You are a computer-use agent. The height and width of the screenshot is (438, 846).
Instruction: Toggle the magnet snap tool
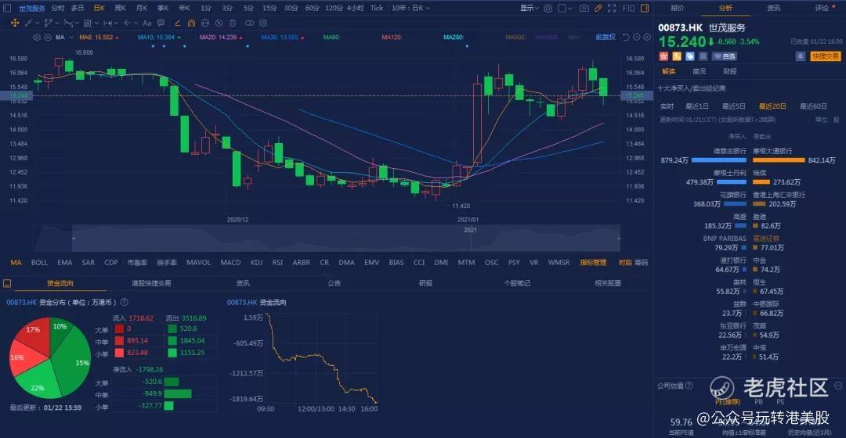pos(191,23)
